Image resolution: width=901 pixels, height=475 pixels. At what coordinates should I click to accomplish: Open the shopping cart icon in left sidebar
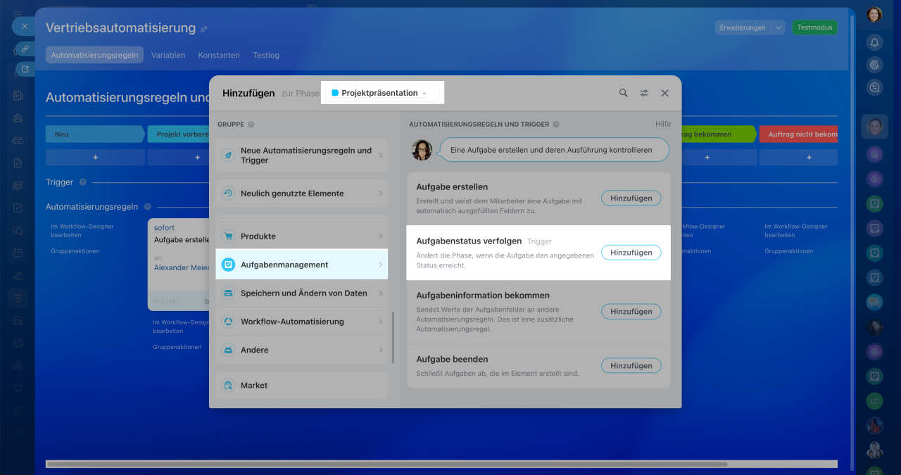[x=18, y=388]
